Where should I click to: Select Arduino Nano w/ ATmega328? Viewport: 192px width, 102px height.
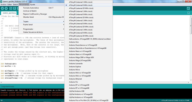coord(88,51)
